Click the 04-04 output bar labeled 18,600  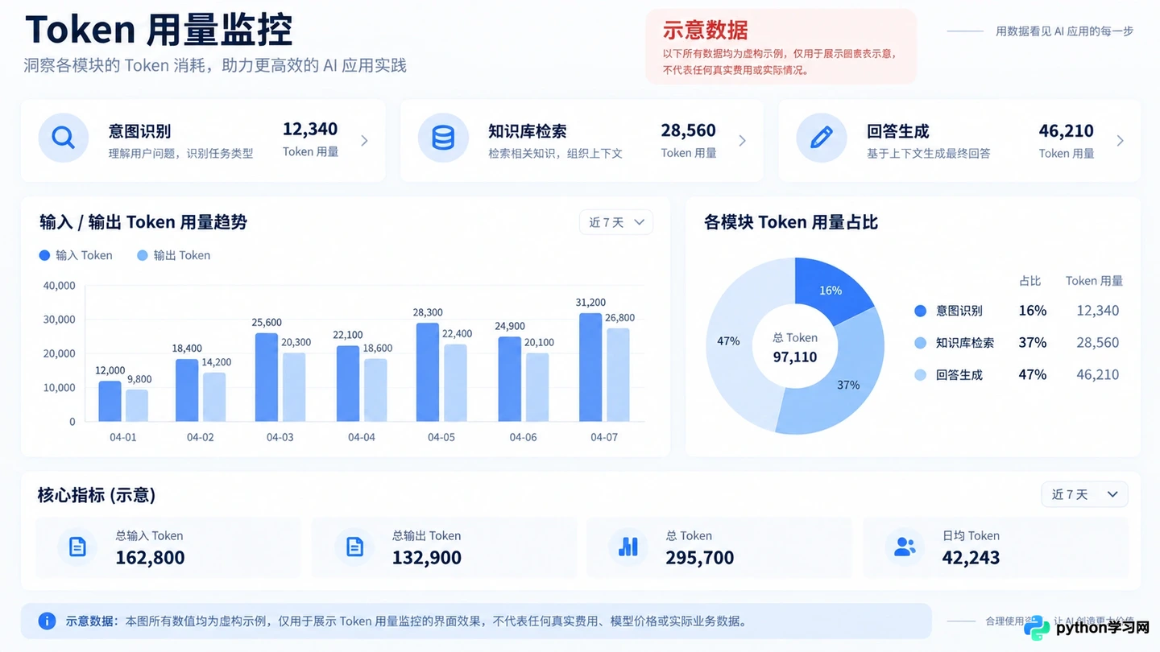pos(375,390)
